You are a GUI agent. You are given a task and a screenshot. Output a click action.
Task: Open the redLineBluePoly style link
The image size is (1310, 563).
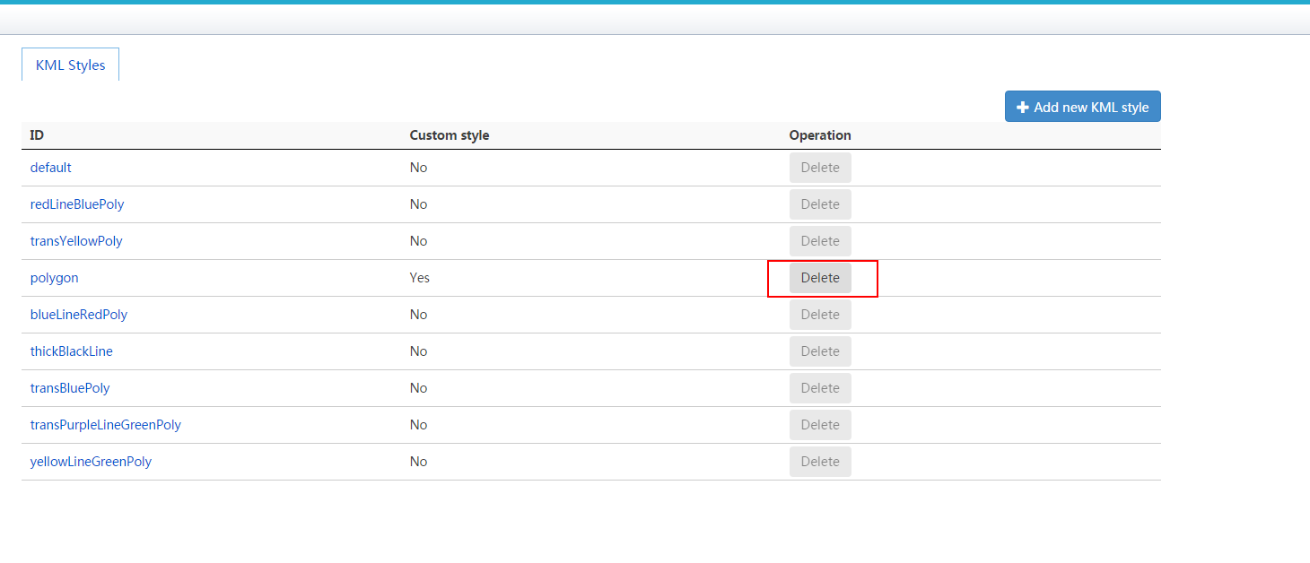coord(77,204)
